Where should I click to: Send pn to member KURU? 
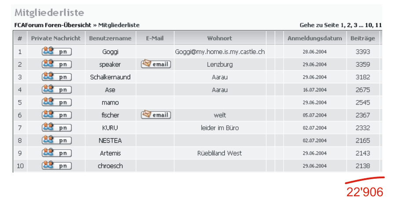[x=57, y=127]
